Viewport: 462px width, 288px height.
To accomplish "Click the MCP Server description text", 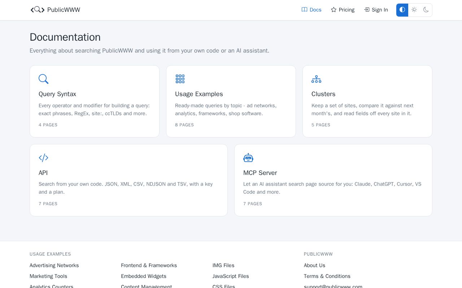I will (332, 188).
